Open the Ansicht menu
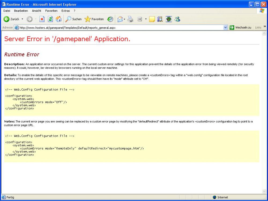This screenshot has width=268, height=201. click(x=36, y=11)
